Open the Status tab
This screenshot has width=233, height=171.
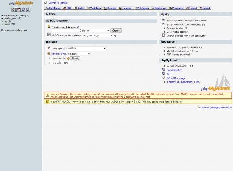(79, 8)
